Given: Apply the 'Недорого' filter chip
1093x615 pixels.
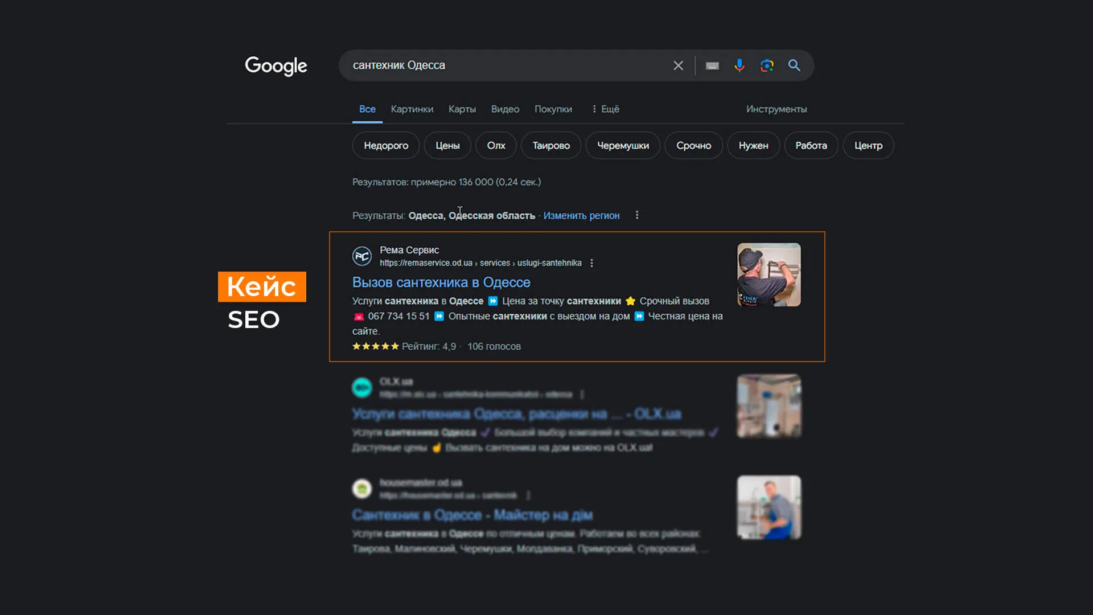Looking at the screenshot, I should pyautogui.click(x=386, y=146).
